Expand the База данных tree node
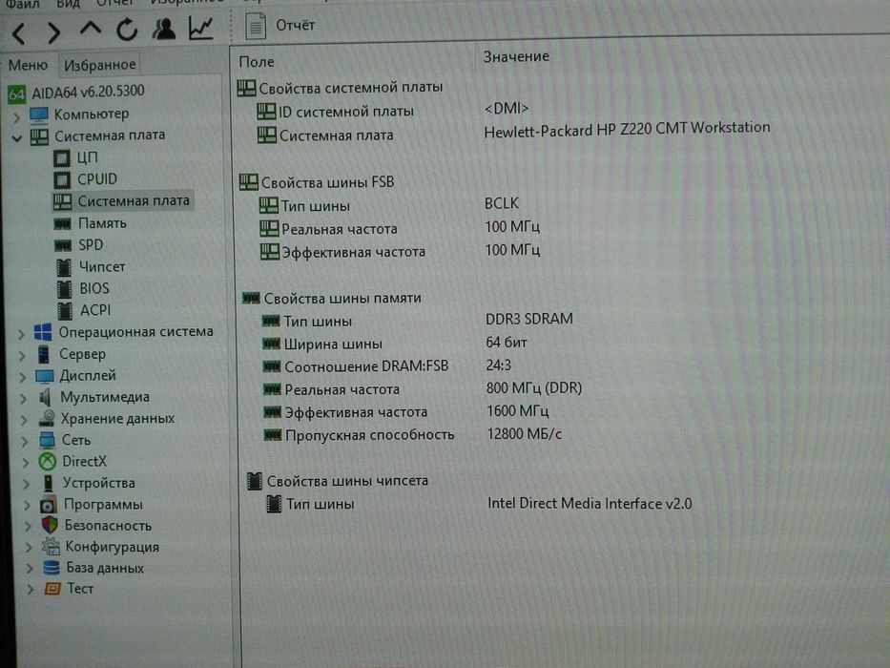This screenshot has width=890, height=668. 30,569
